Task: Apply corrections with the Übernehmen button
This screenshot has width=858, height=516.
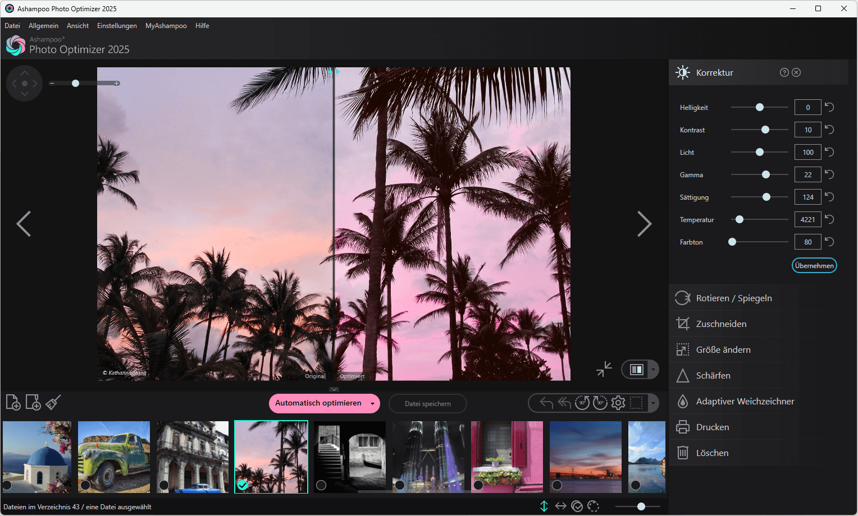Action: pyautogui.click(x=814, y=265)
